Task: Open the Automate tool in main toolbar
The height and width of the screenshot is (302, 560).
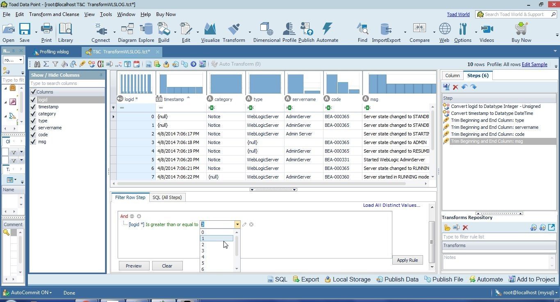Action: coord(327,33)
